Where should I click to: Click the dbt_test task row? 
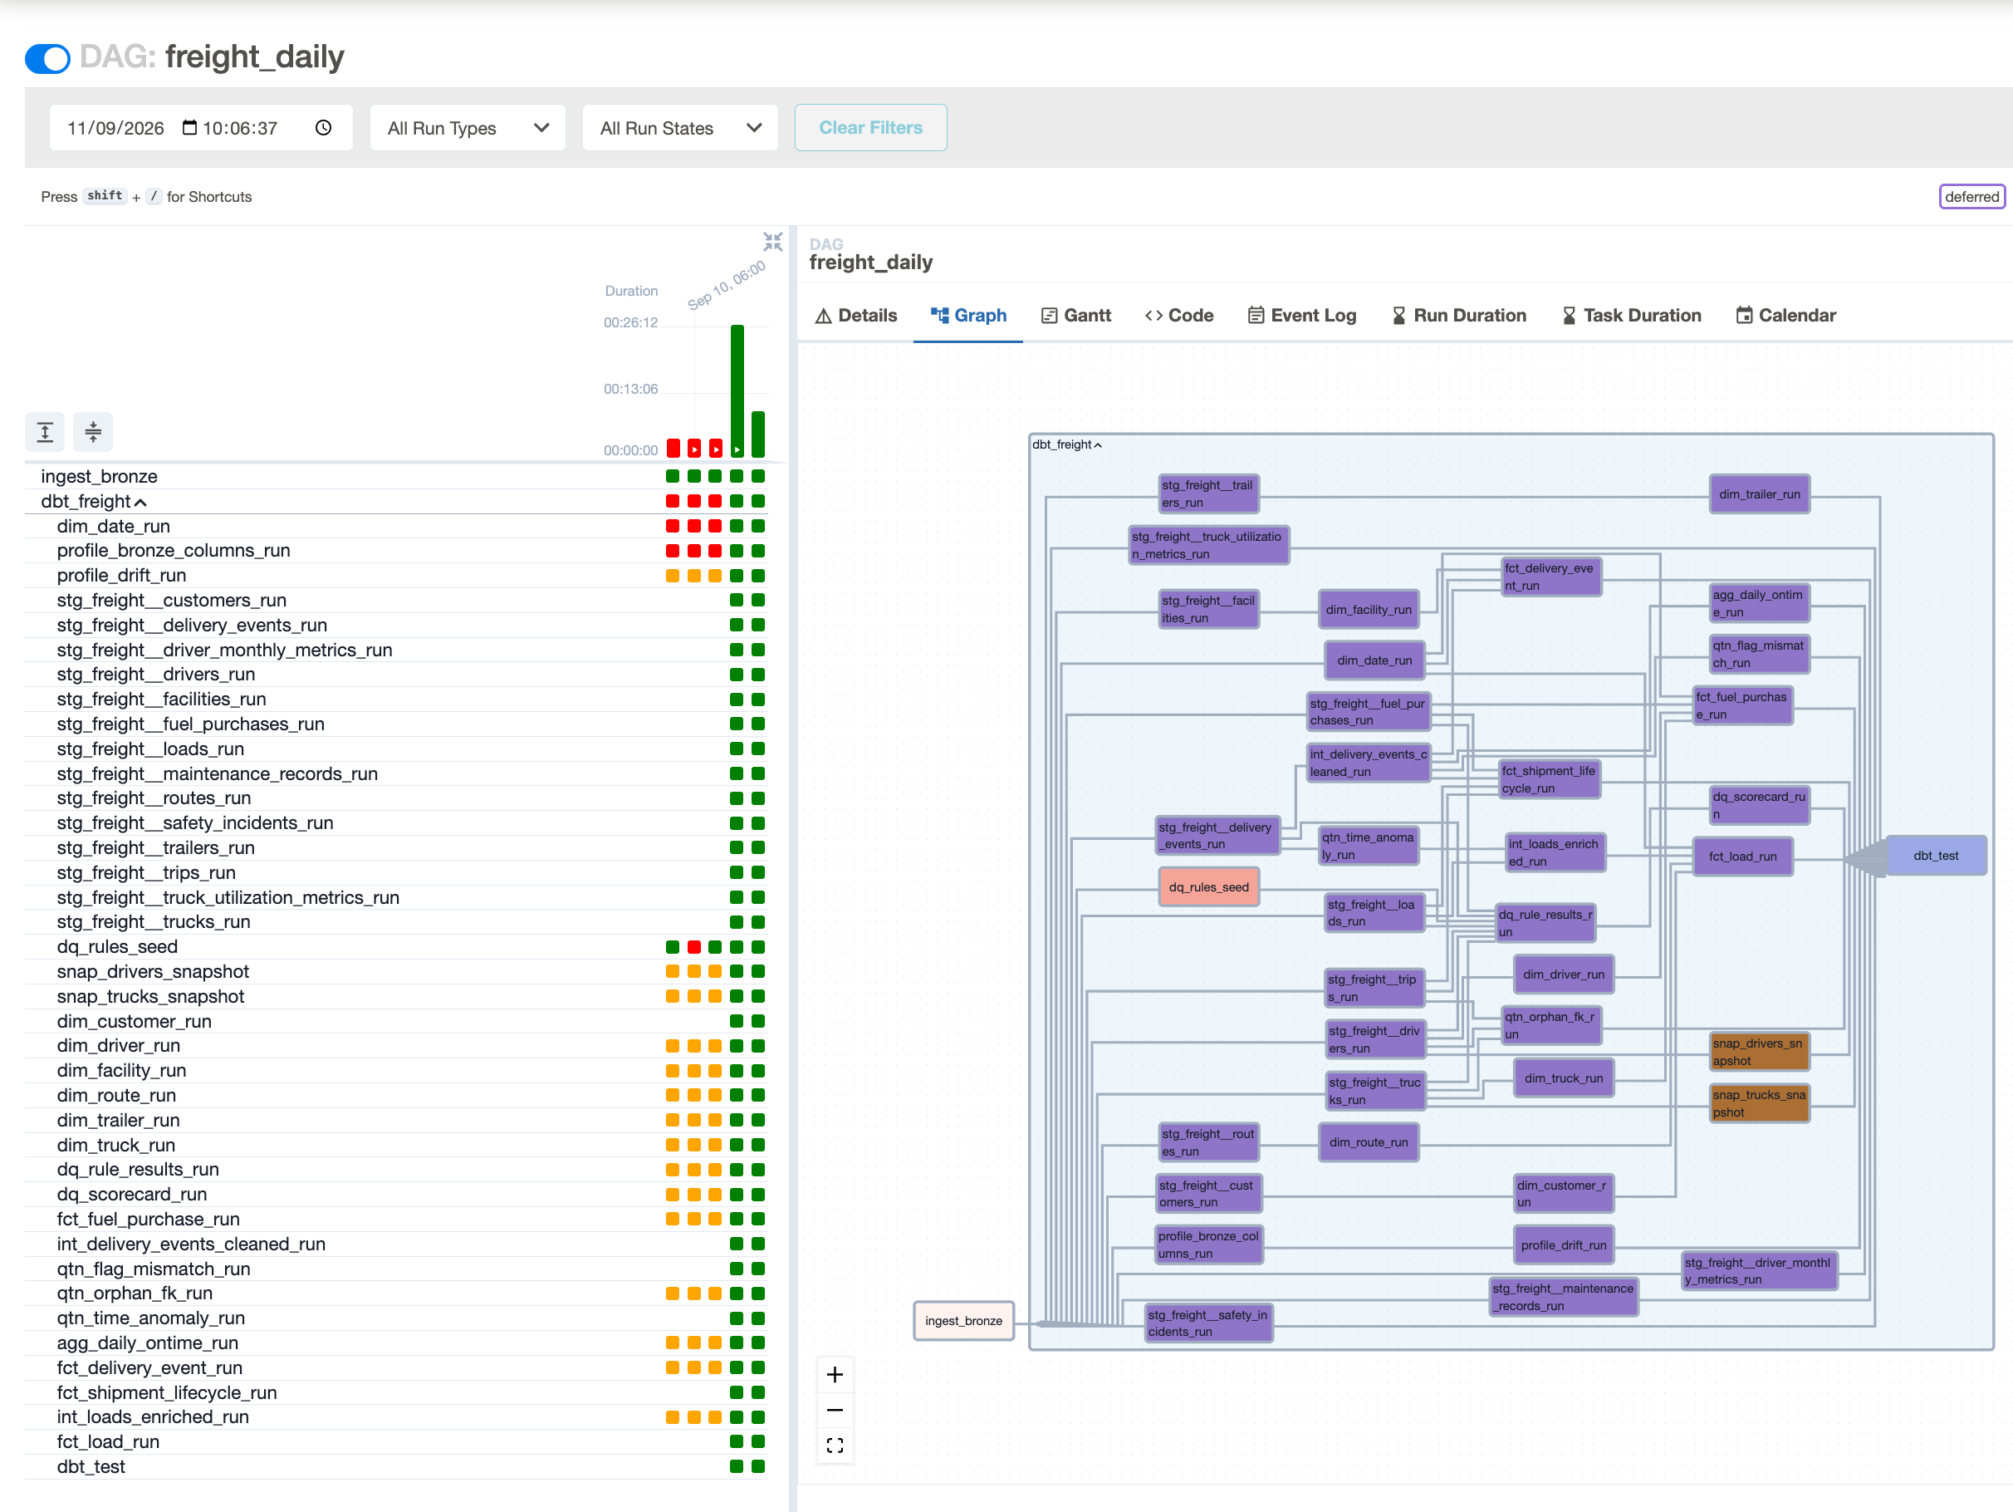tap(397, 1466)
